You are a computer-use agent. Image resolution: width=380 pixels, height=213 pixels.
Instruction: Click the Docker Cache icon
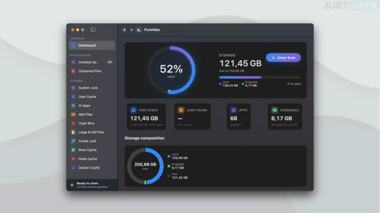pos(73,168)
